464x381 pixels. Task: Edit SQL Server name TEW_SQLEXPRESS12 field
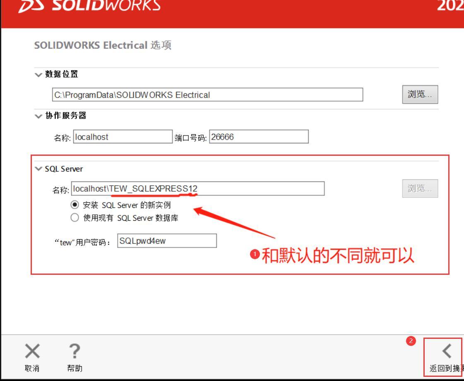tap(198, 188)
